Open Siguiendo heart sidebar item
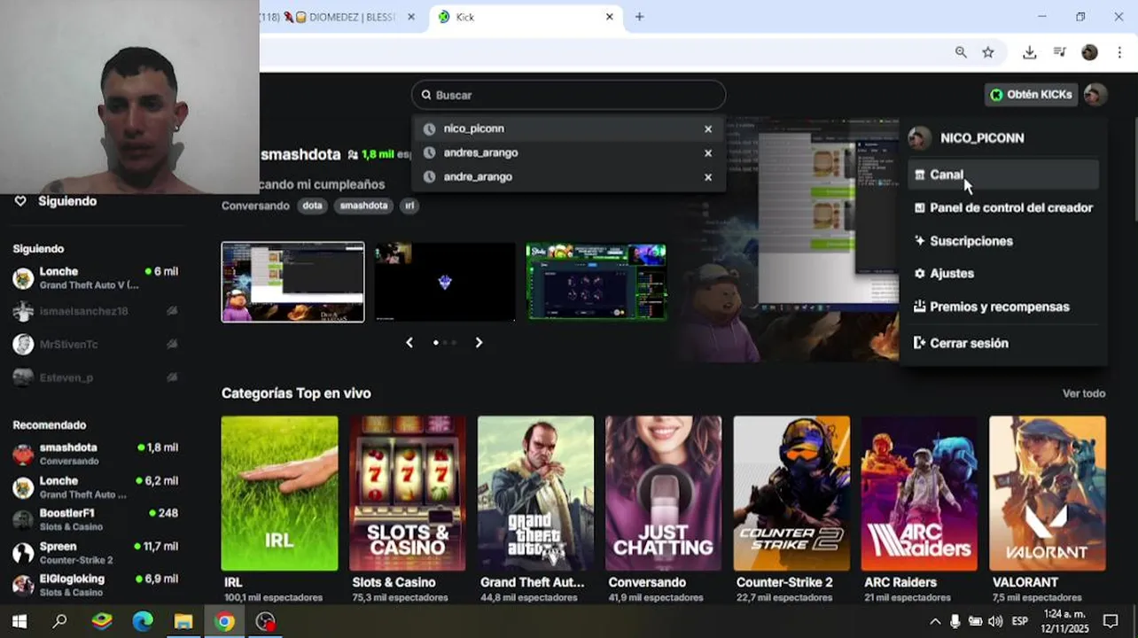 pos(55,201)
